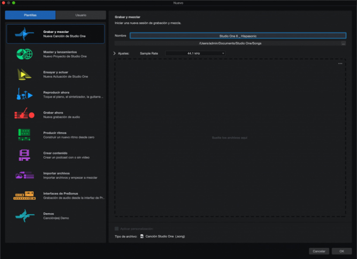The image size is (357, 259).
Task: Open the Demos template icon
Action: pos(25,215)
